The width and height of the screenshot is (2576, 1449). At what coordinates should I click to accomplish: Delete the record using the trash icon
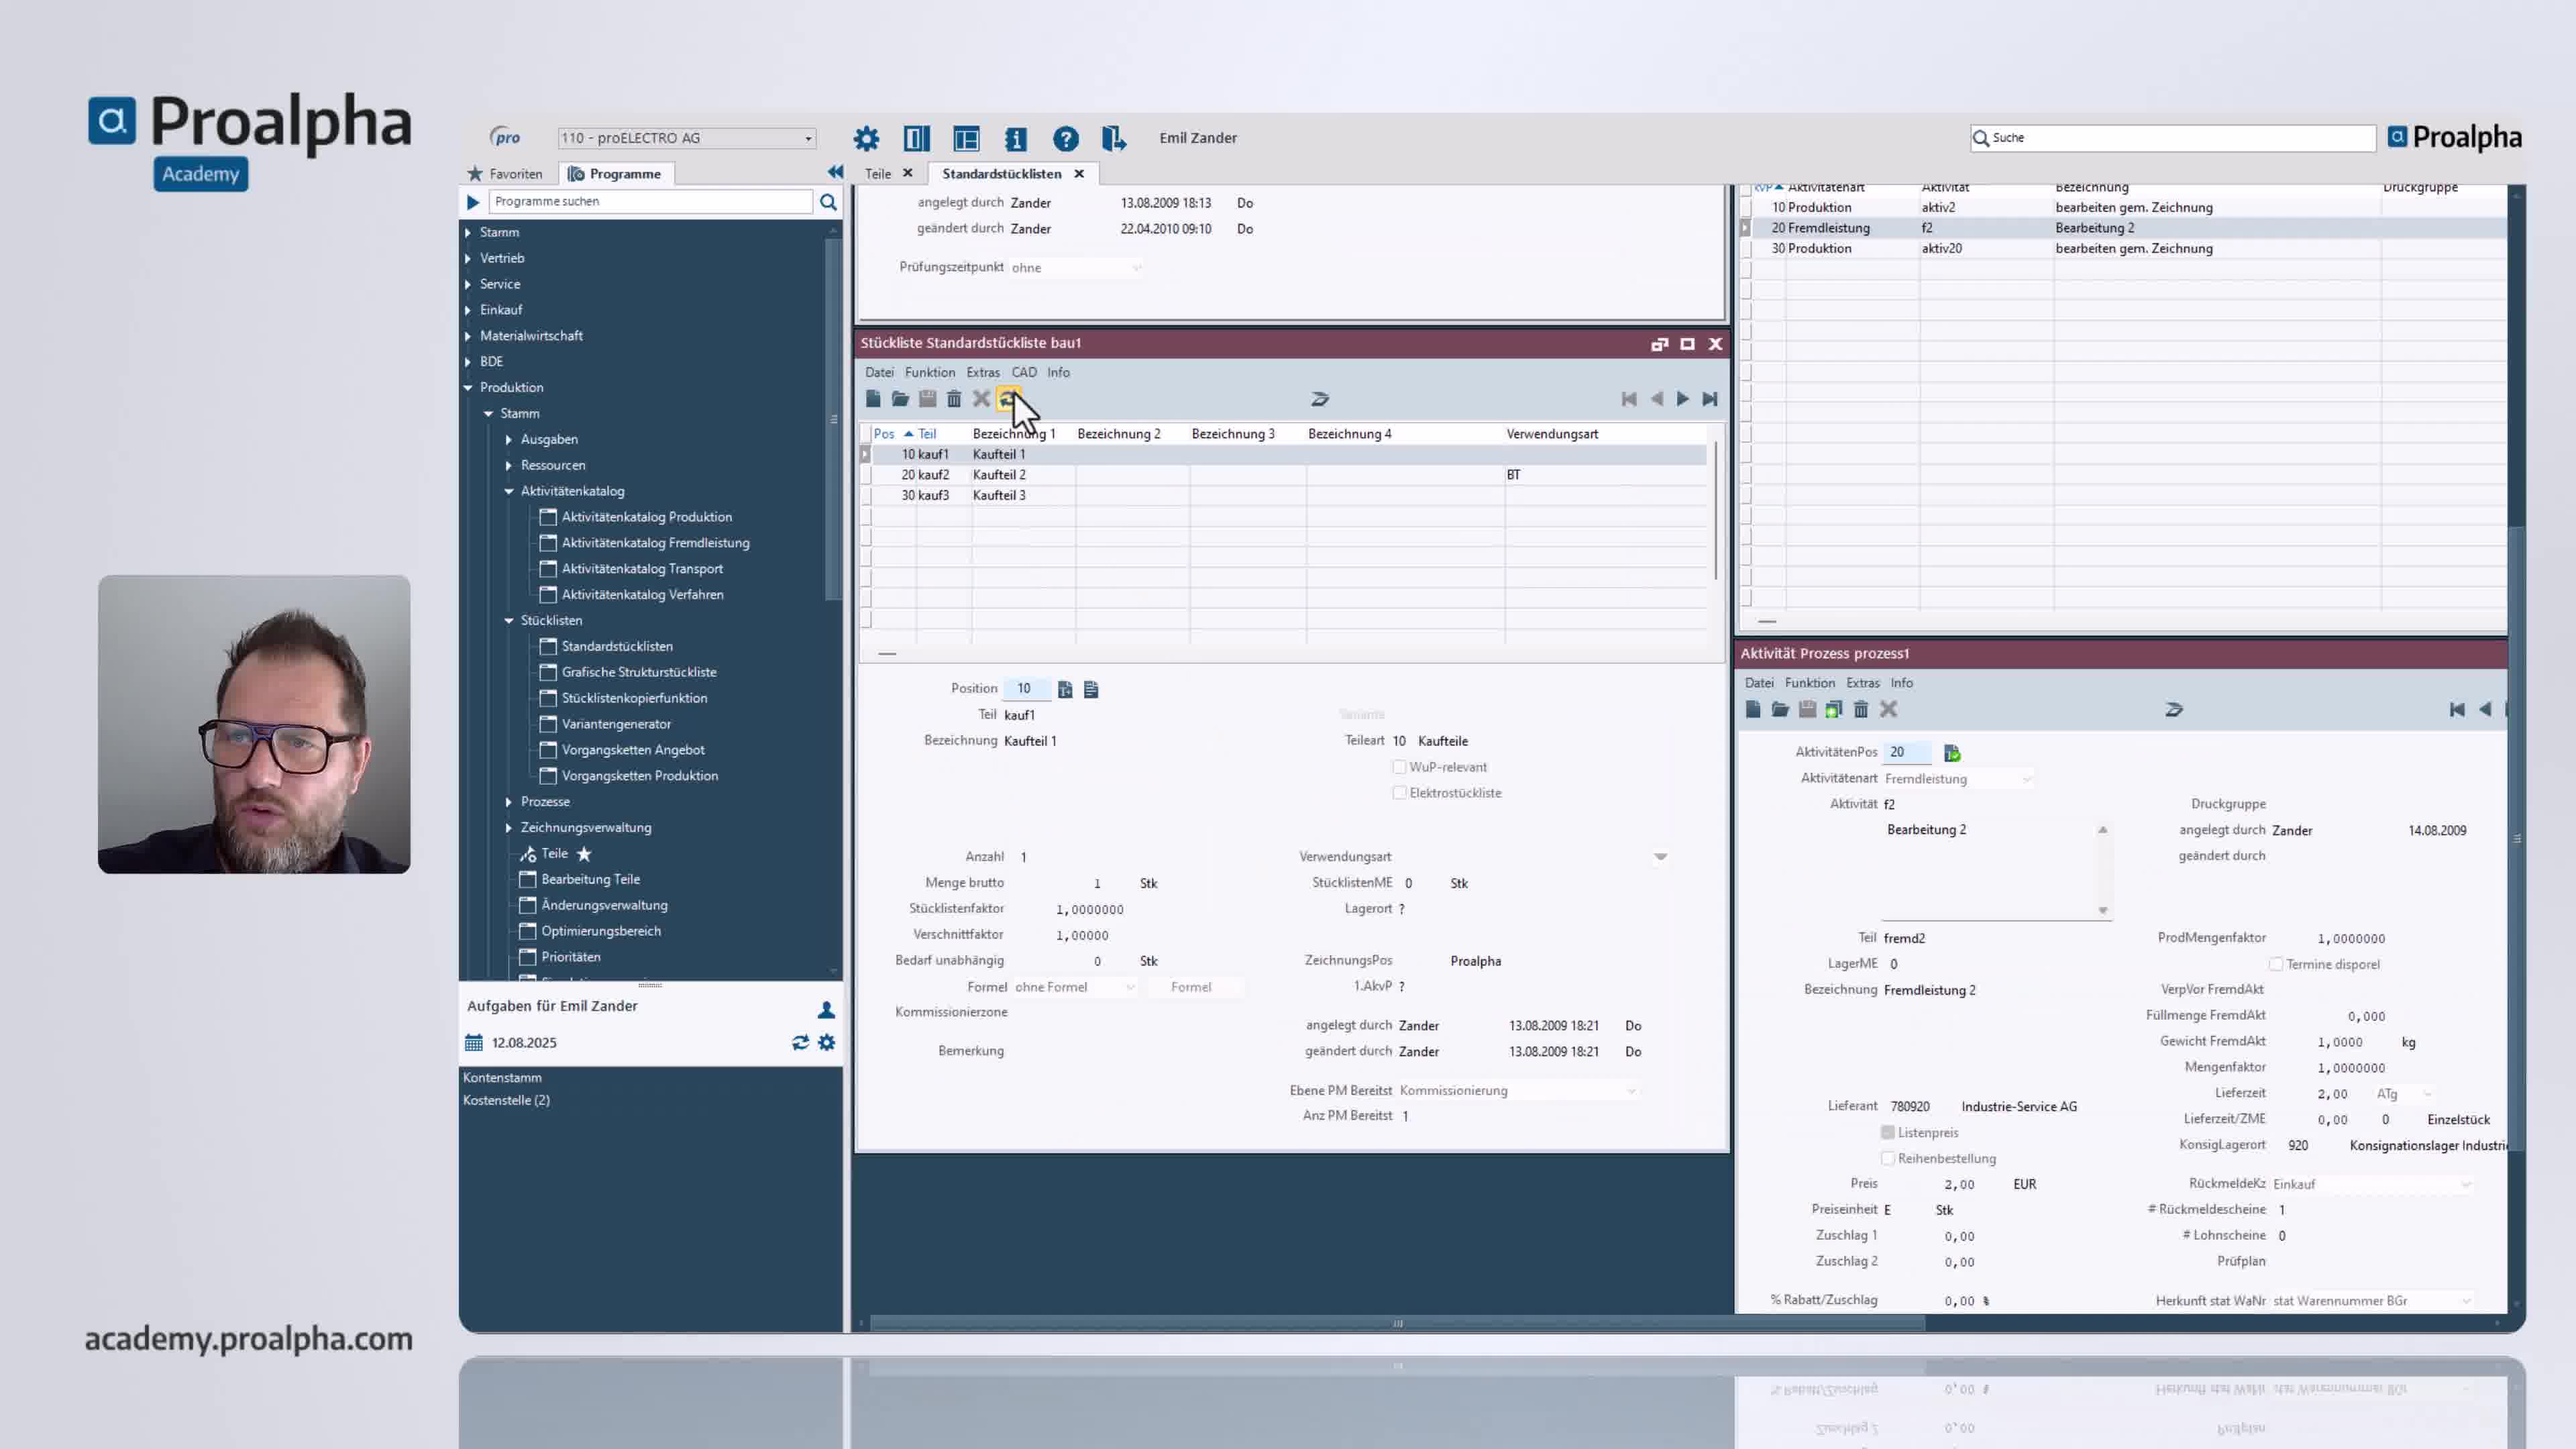pos(954,398)
